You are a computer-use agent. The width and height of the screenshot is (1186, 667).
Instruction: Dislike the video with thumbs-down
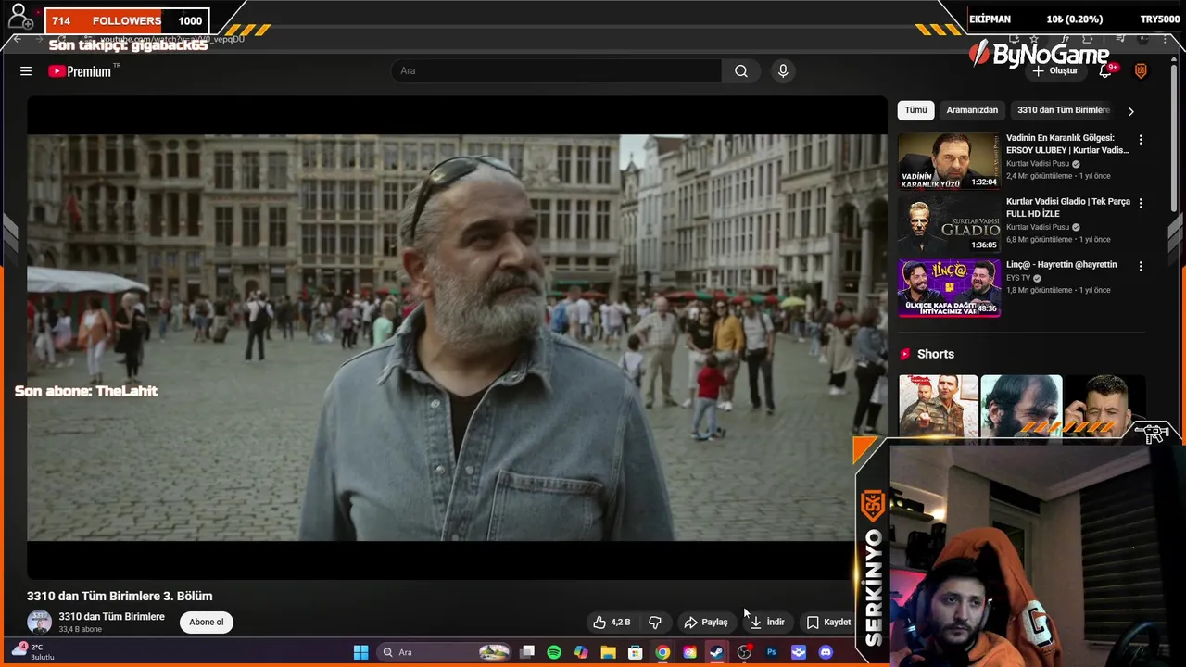click(x=655, y=623)
